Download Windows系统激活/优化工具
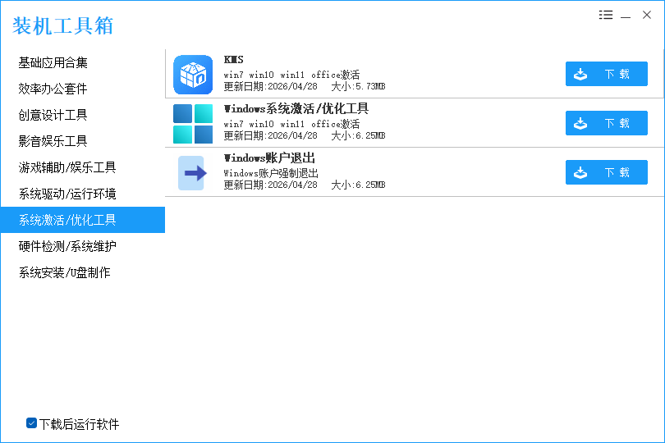Screen dimensions: 665x443 coord(607,123)
